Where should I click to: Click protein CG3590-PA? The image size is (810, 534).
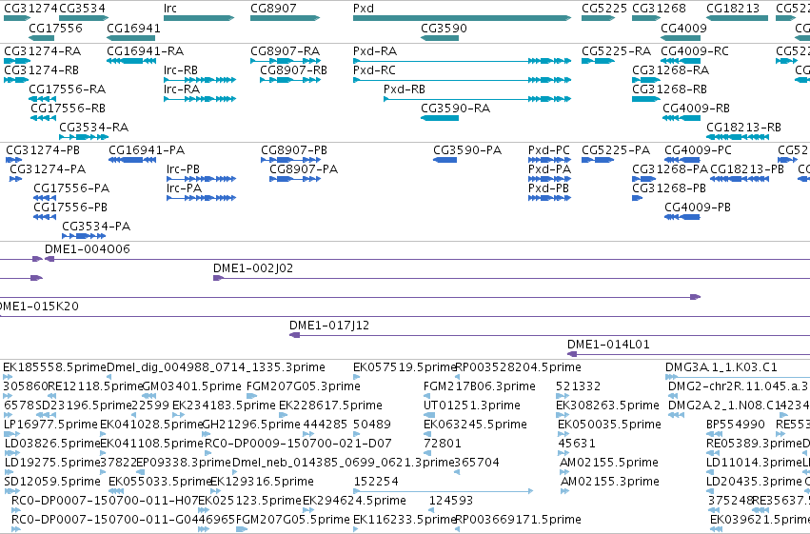(x=445, y=160)
